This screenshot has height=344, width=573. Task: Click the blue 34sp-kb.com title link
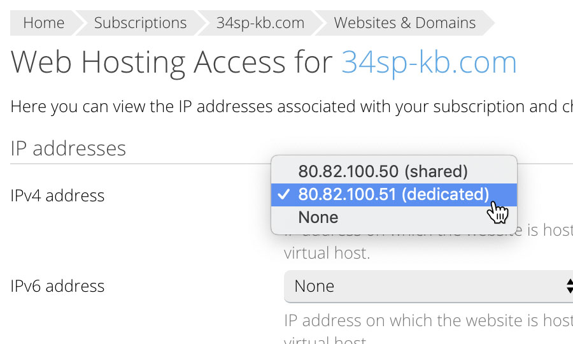point(429,62)
